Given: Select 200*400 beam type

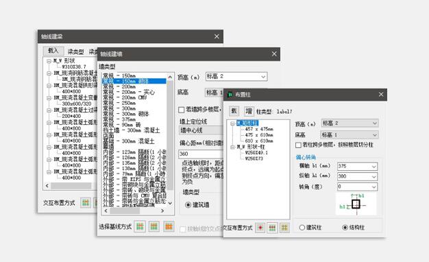Looking at the screenshot, I should tap(71, 116).
